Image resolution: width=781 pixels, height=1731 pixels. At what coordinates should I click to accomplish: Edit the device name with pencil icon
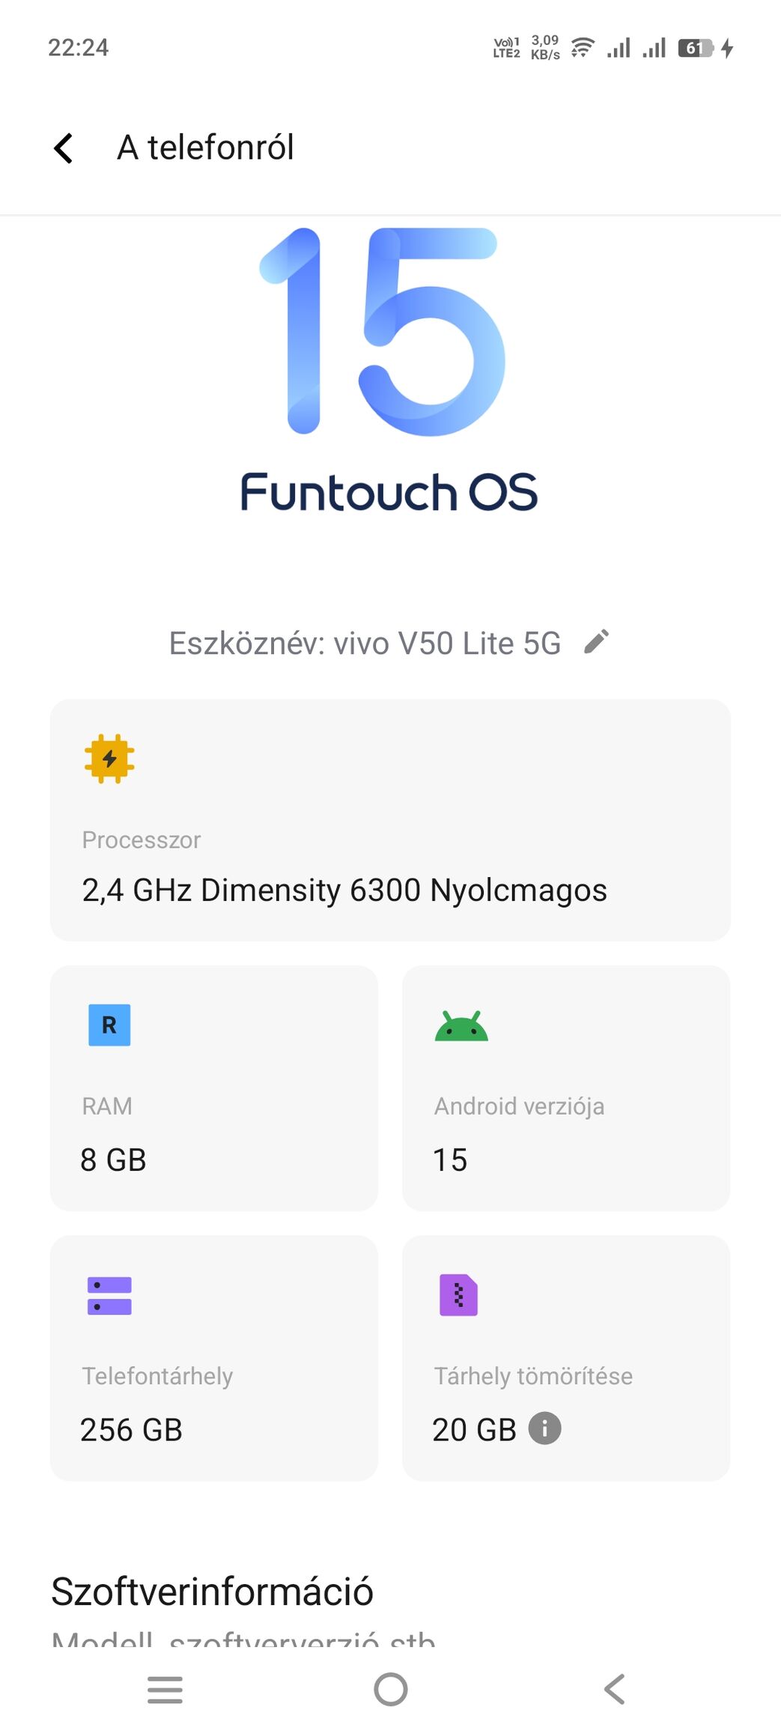(597, 642)
